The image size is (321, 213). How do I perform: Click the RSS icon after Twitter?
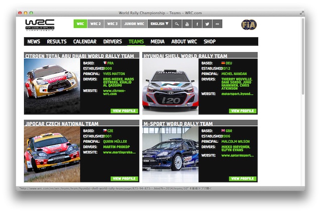pos(217,24)
